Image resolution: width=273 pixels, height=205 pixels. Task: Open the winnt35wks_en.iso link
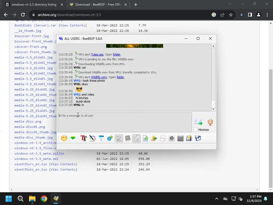click(x=31, y=169)
